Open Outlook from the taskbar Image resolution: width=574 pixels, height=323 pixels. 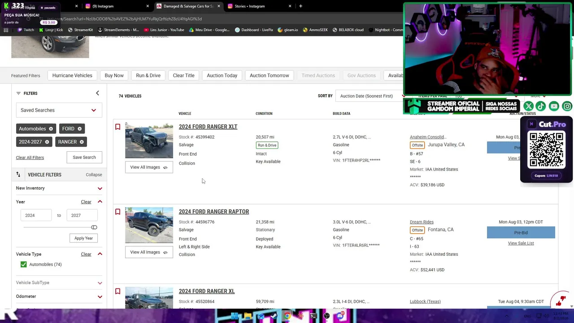[261, 316]
